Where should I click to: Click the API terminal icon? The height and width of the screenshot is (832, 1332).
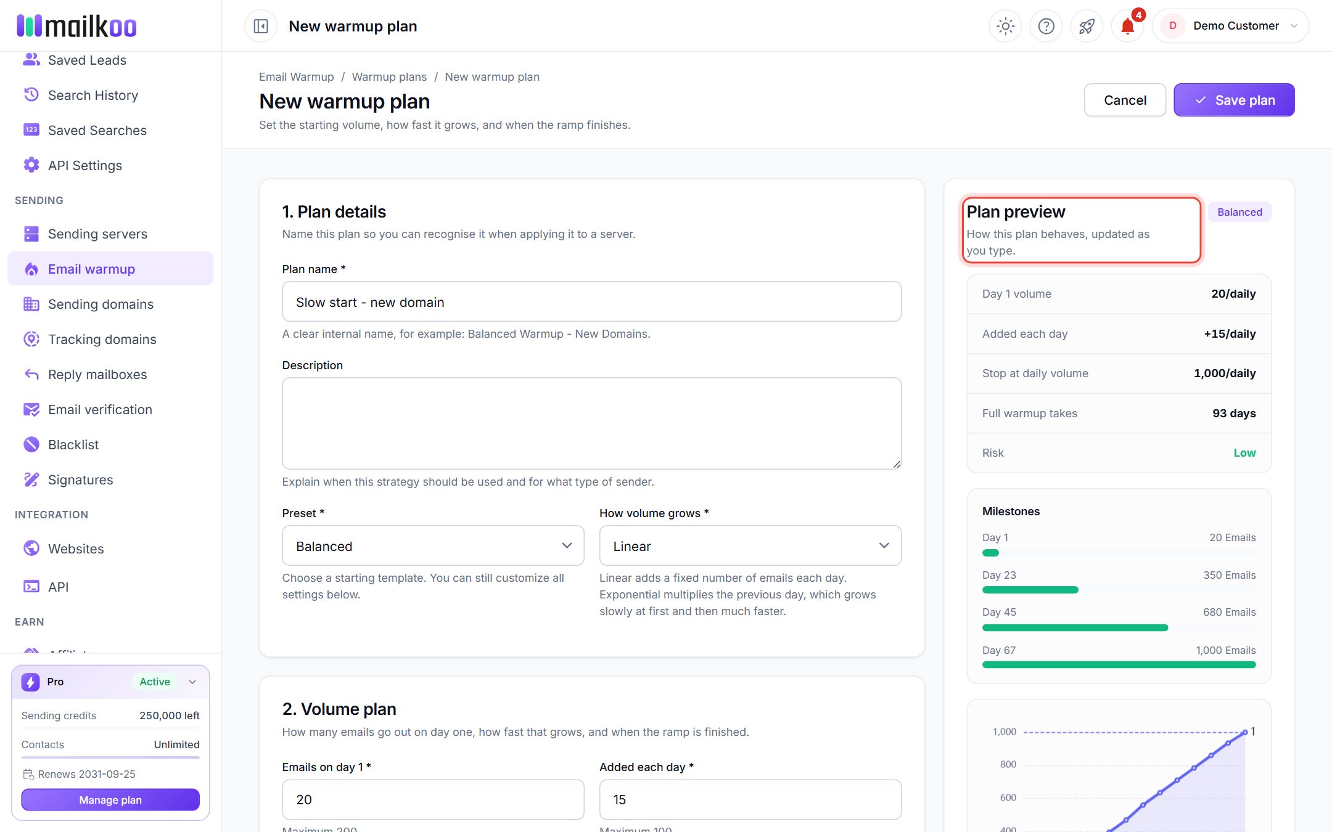31,587
